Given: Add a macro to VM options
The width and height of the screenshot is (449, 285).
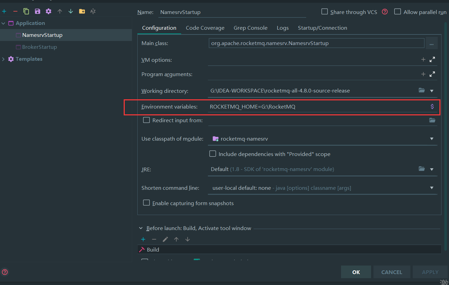Looking at the screenshot, I should [423, 59].
